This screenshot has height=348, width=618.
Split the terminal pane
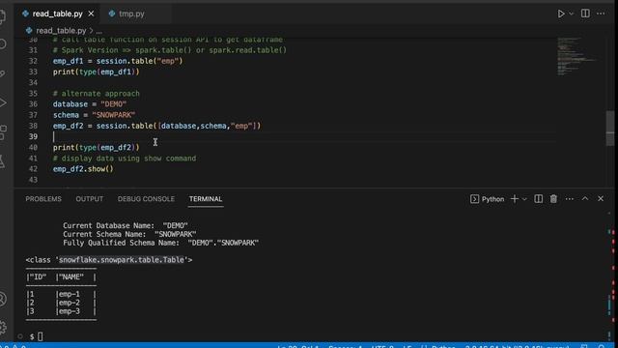[539, 199]
